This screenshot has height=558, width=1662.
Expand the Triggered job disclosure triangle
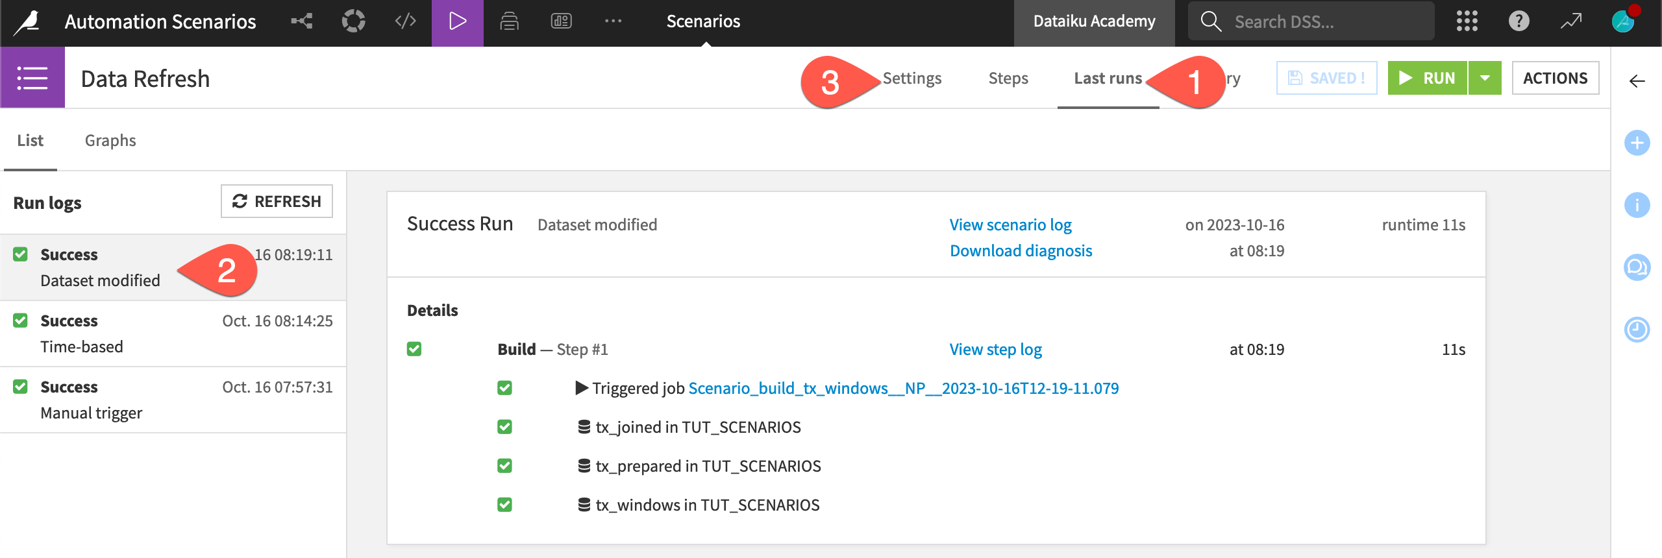[582, 388]
